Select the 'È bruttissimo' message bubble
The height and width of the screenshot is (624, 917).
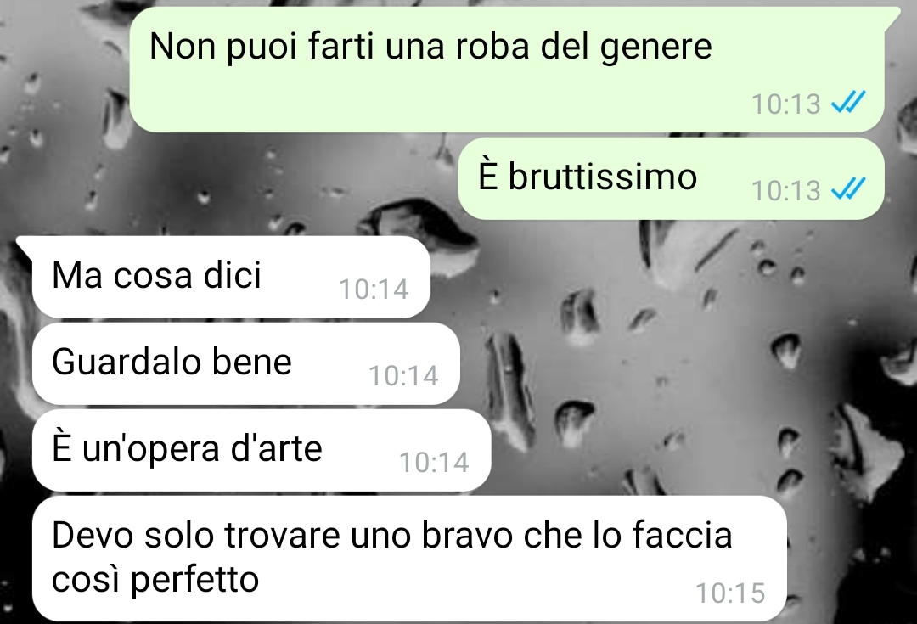[x=672, y=179]
